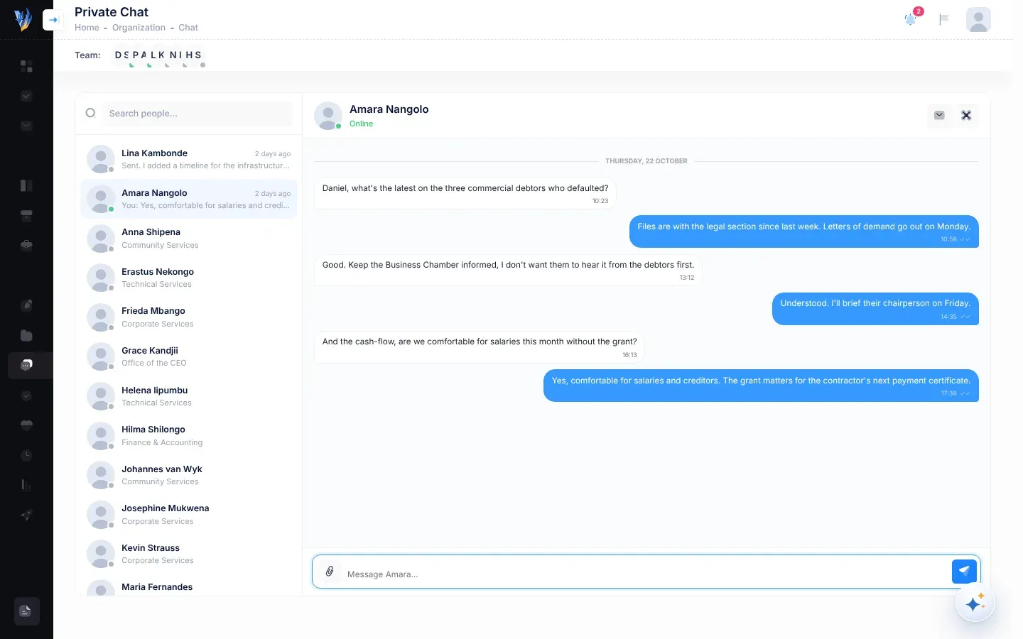Screen dimensions: 1023x639
Task: Click the Organization breadcrumb link
Action: tap(139, 28)
